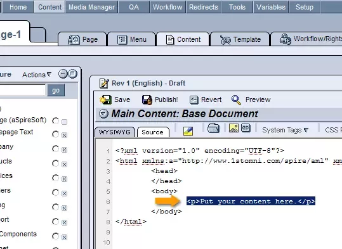Open the Actions dropdown menu
This screenshot has width=342, height=249.
pyautogui.click(x=37, y=75)
